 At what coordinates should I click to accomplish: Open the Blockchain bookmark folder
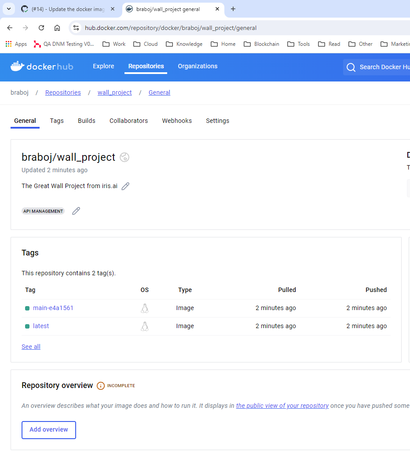(261, 44)
